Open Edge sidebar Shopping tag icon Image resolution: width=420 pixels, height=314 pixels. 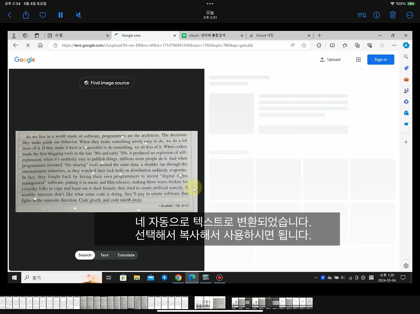406,68
